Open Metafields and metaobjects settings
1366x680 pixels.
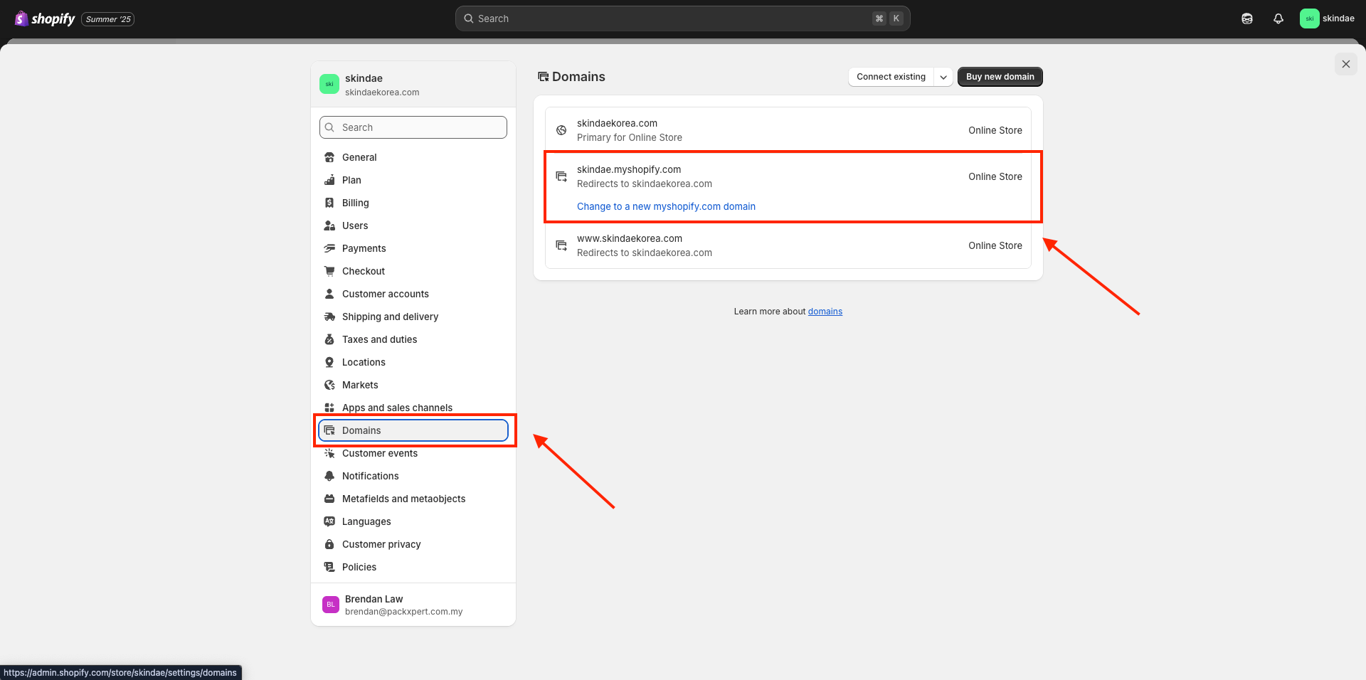(413, 499)
